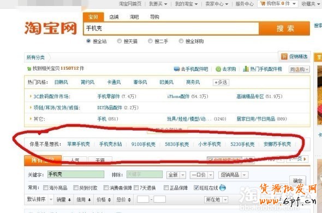Open 一口价 dropdown
Image resolution: width=322 pixels, height=213 pixels.
(x=202, y=175)
